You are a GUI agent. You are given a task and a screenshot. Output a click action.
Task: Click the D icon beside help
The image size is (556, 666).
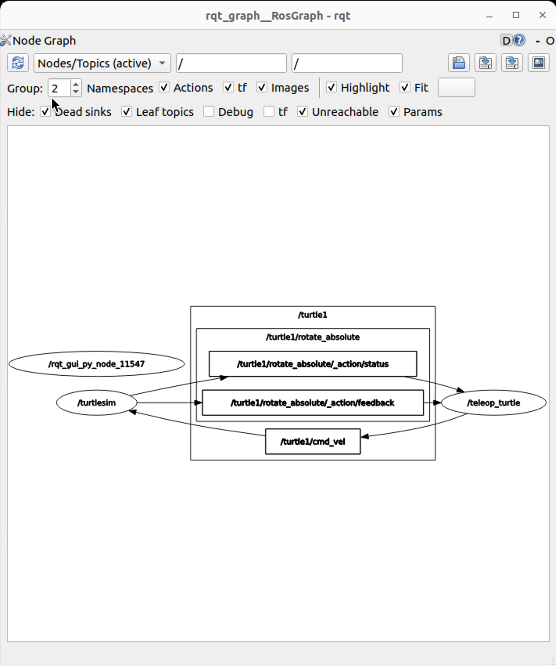(x=506, y=41)
